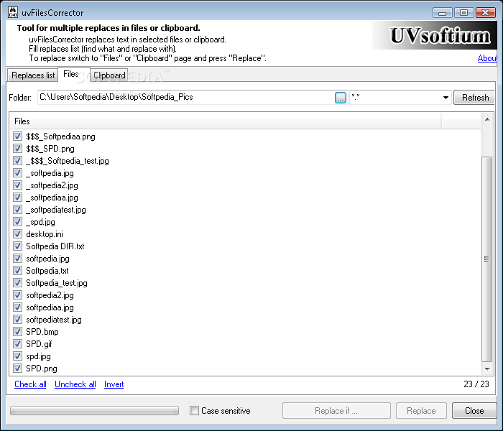This screenshot has width=503, height=431.
Task: Toggle the _softpedia.jpg checkbox
Action: 18,173
